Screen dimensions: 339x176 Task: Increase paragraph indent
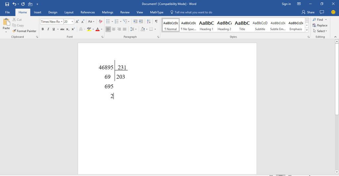click(x=141, y=21)
